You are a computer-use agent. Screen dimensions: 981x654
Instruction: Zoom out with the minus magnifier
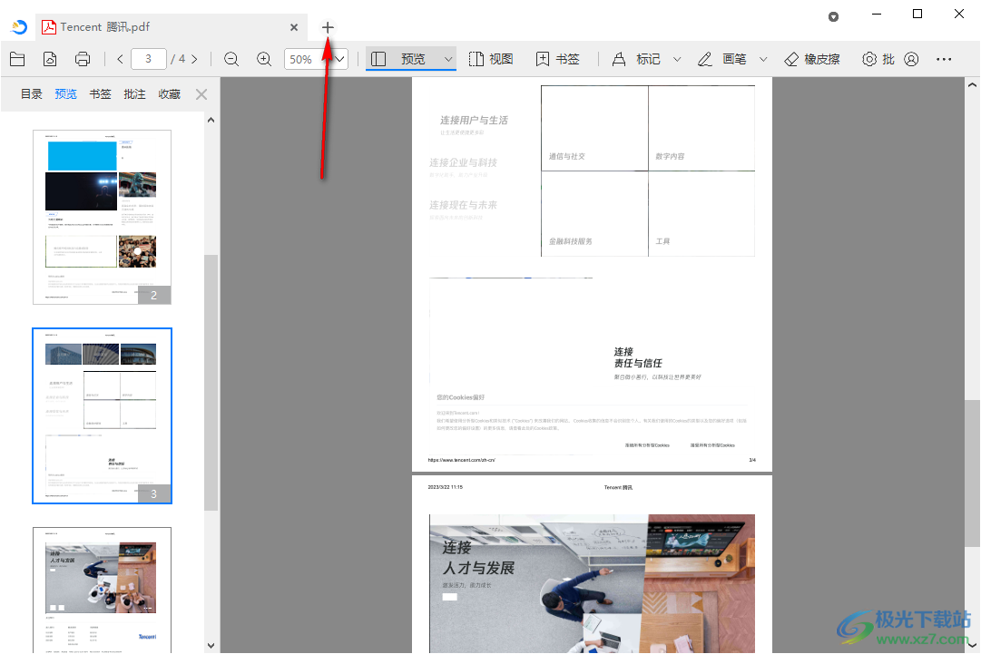231,59
